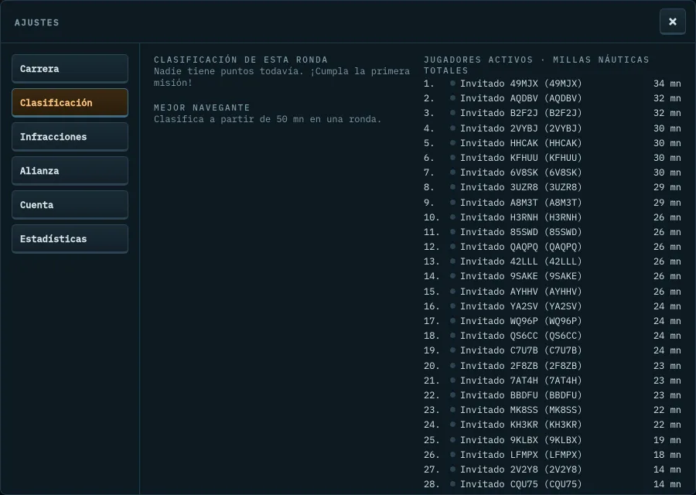Viewport: 696px width, 495px height.
Task: Select the Invitado 3UZR8 entry
Action: click(x=552, y=187)
